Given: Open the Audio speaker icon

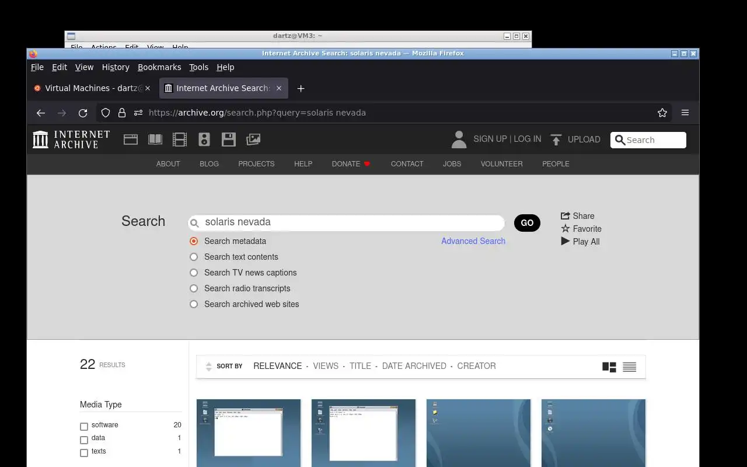Looking at the screenshot, I should coord(204,140).
